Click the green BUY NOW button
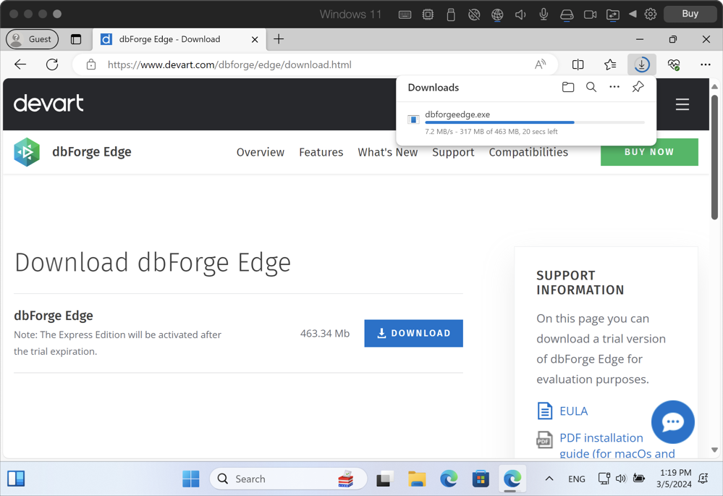Image resolution: width=723 pixels, height=496 pixels. 649,152
